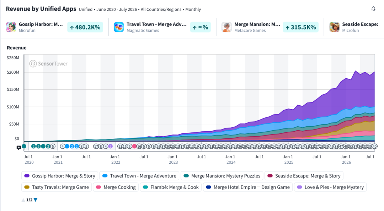Image resolution: width=384 pixels, height=211 pixels.
Task: Click the purple event marker numbered 2
Action: [111, 146]
